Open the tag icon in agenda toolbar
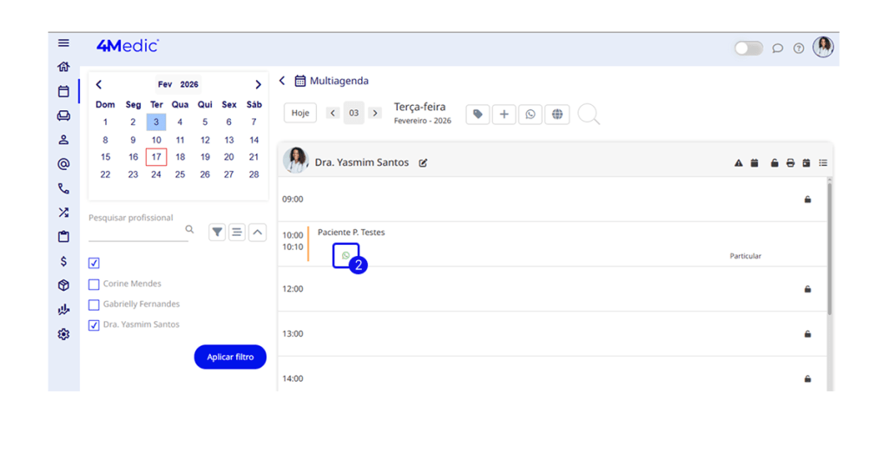The image size is (889, 466). point(477,115)
